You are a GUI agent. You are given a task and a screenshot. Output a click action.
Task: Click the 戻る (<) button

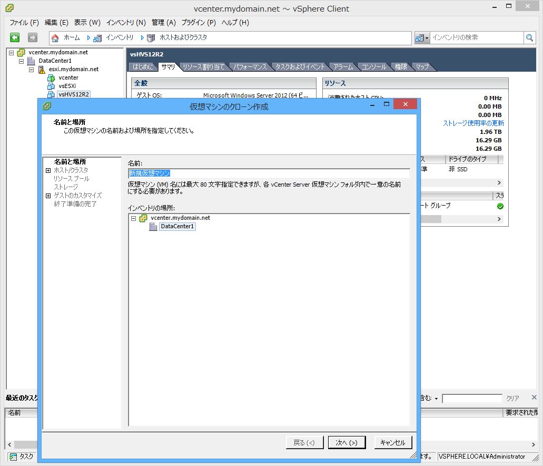click(x=304, y=443)
